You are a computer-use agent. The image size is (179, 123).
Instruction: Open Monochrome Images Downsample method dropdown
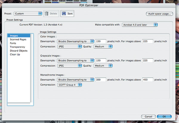point(75,80)
